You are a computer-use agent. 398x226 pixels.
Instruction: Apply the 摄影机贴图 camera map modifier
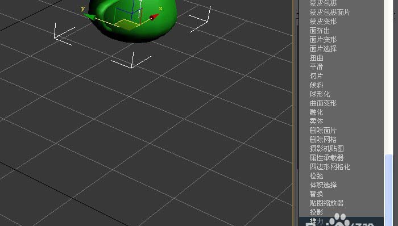point(327,149)
